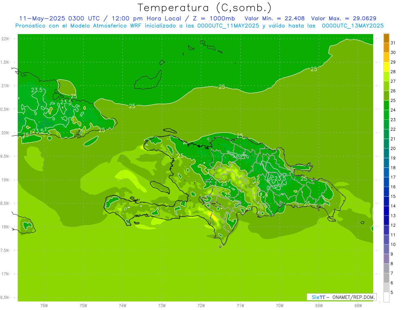Click the "14" value on the color scale
The height and width of the screenshot is (310, 402).
[x=393, y=206]
